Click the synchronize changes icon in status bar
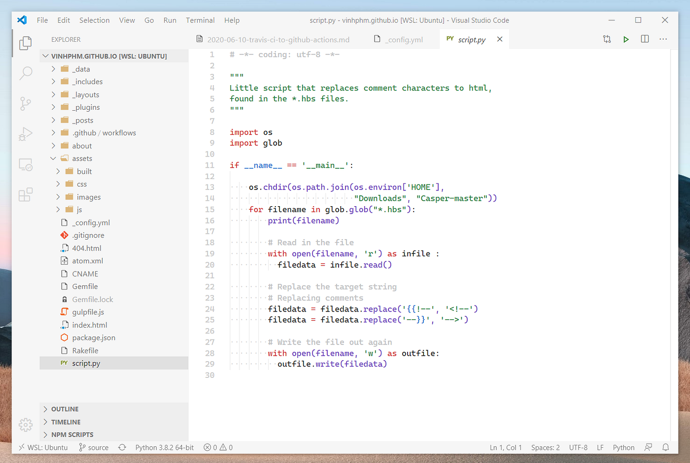 click(121, 447)
